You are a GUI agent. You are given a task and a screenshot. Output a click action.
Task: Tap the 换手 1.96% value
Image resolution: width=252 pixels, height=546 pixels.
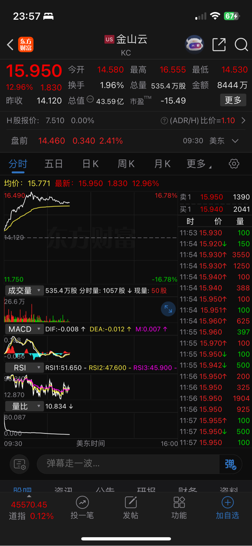pos(112,85)
